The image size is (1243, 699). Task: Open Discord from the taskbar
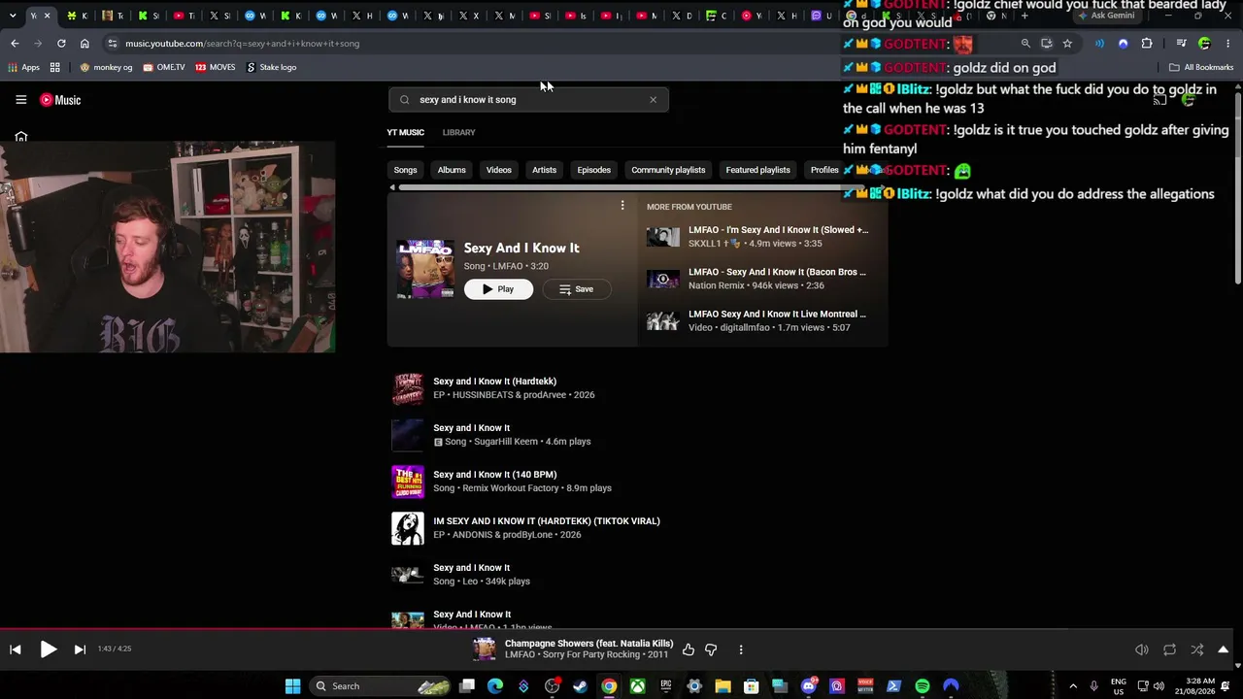click(x=809, y=686)
